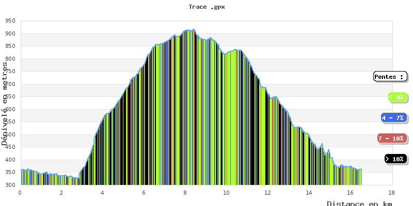Click the 500 value on the elevation axis

[10, 134]
